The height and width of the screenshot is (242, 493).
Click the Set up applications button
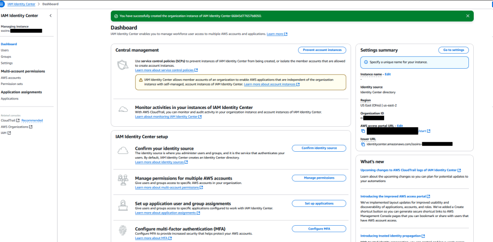click(x=319, y=204)
